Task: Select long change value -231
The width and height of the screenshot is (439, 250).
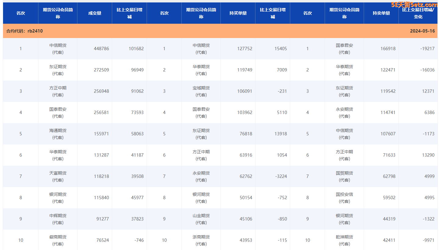Action: tap(282, 91)
